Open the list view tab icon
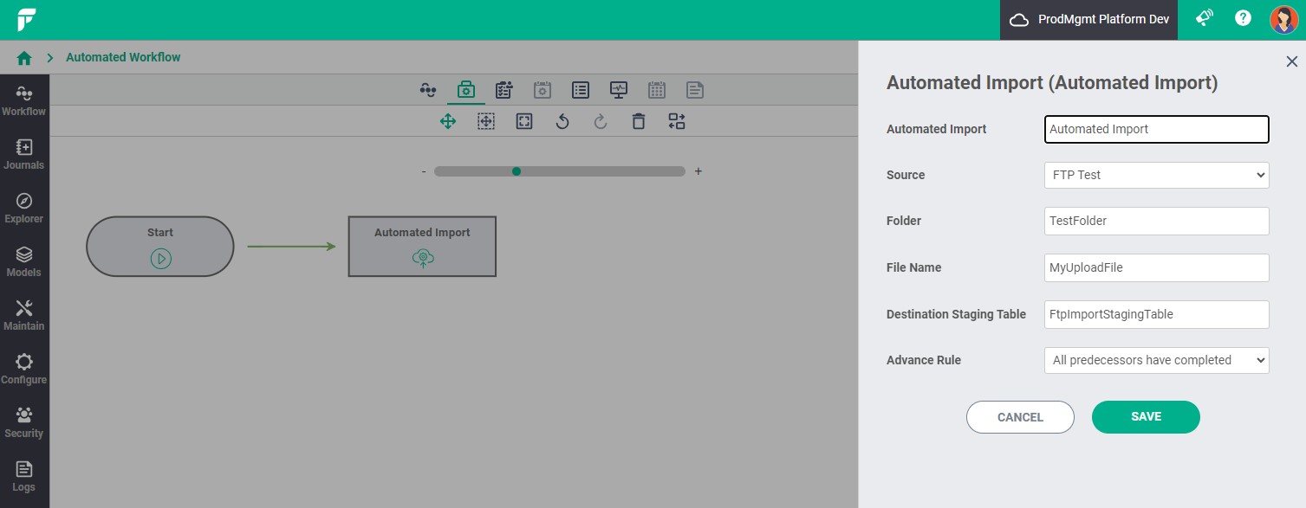 tap(581, 89)
